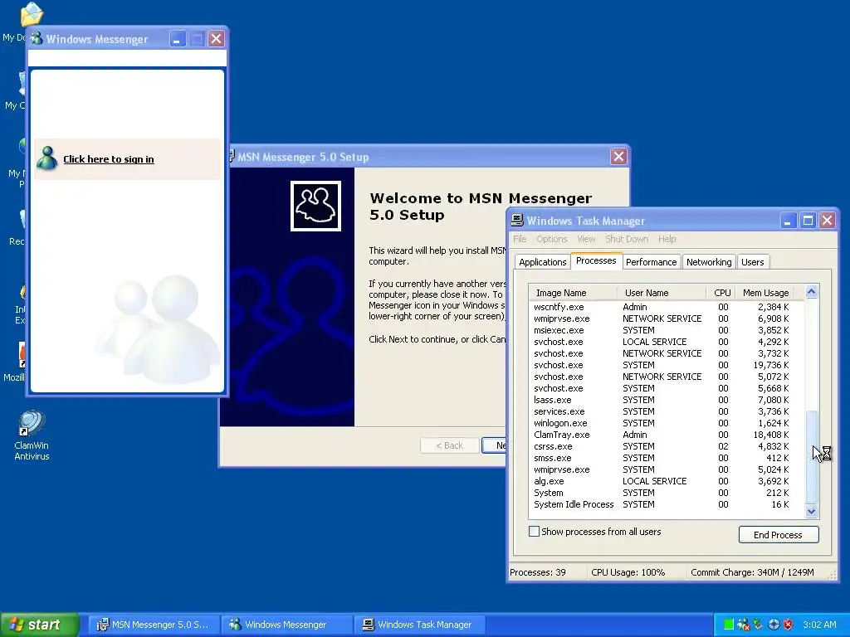850x637 pixels.
Task: Click the system clock showing 3:02 AM
Action: point(819,625)
